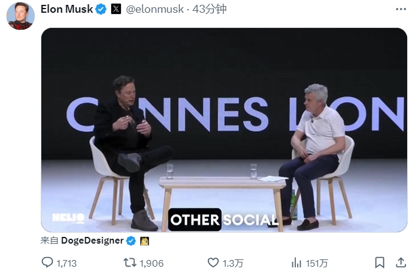This screenshot has width=412, height=277.
Task: View post analytics bar chart icon
Action: pyautogui.click(x=297, y=262)
